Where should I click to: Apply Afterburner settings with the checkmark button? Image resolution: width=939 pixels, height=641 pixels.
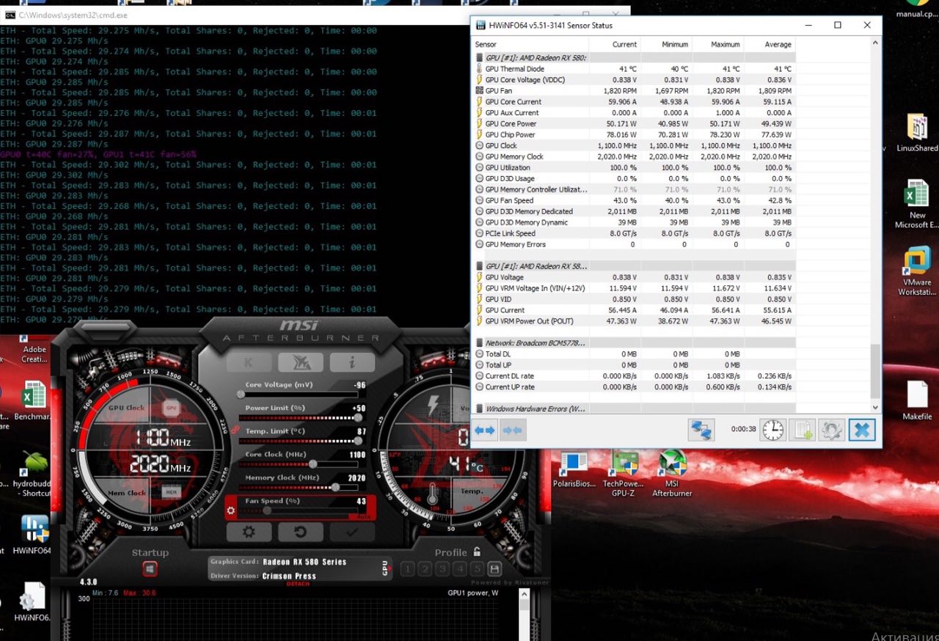(352, 532)
